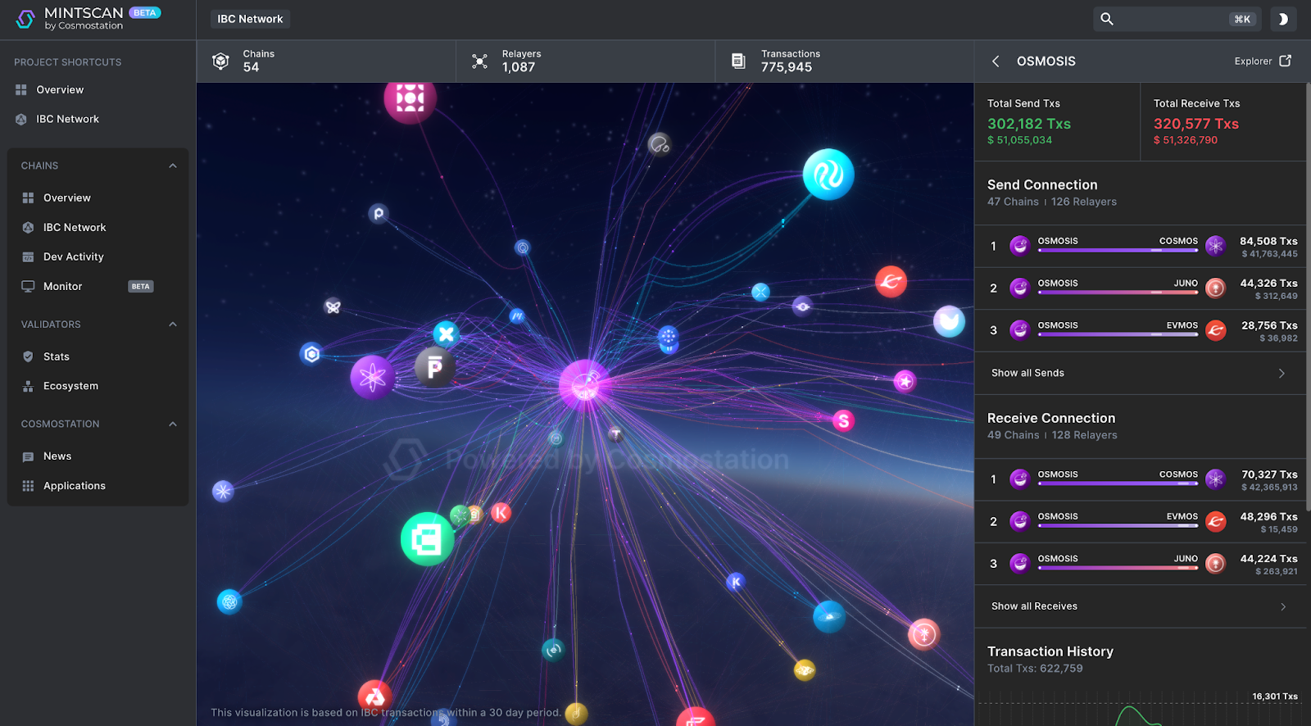Click the grey P Persistence node
The height and width of the screenshot is (726, 1311).
[x=435, y=367]
